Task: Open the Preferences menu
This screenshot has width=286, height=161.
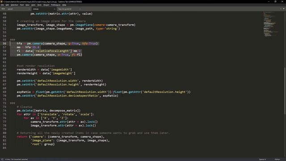Action: [x=55, y=5]
